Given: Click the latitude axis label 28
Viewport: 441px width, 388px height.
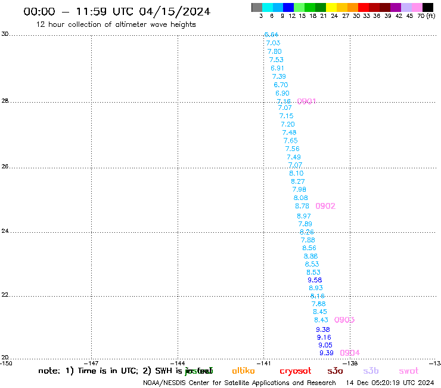Looking at the screenshot, I should click(5, 101).
